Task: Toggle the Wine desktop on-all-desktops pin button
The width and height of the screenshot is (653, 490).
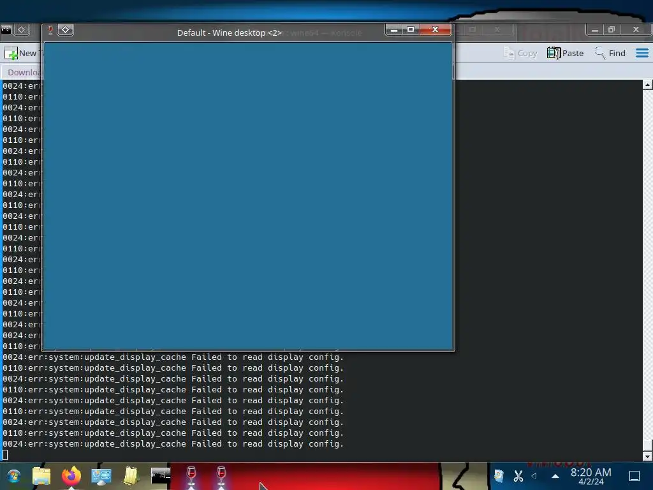Action: pos(66,30)
